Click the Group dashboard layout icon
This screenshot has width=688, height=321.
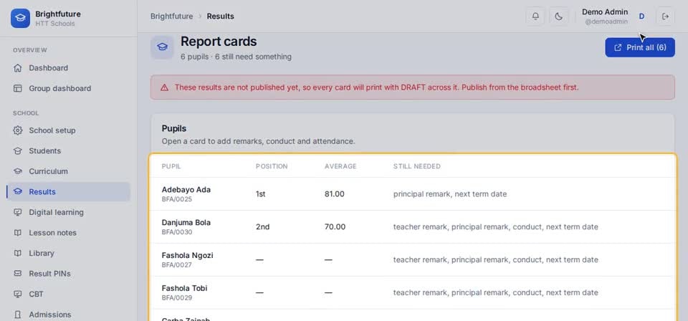point(17,88)
